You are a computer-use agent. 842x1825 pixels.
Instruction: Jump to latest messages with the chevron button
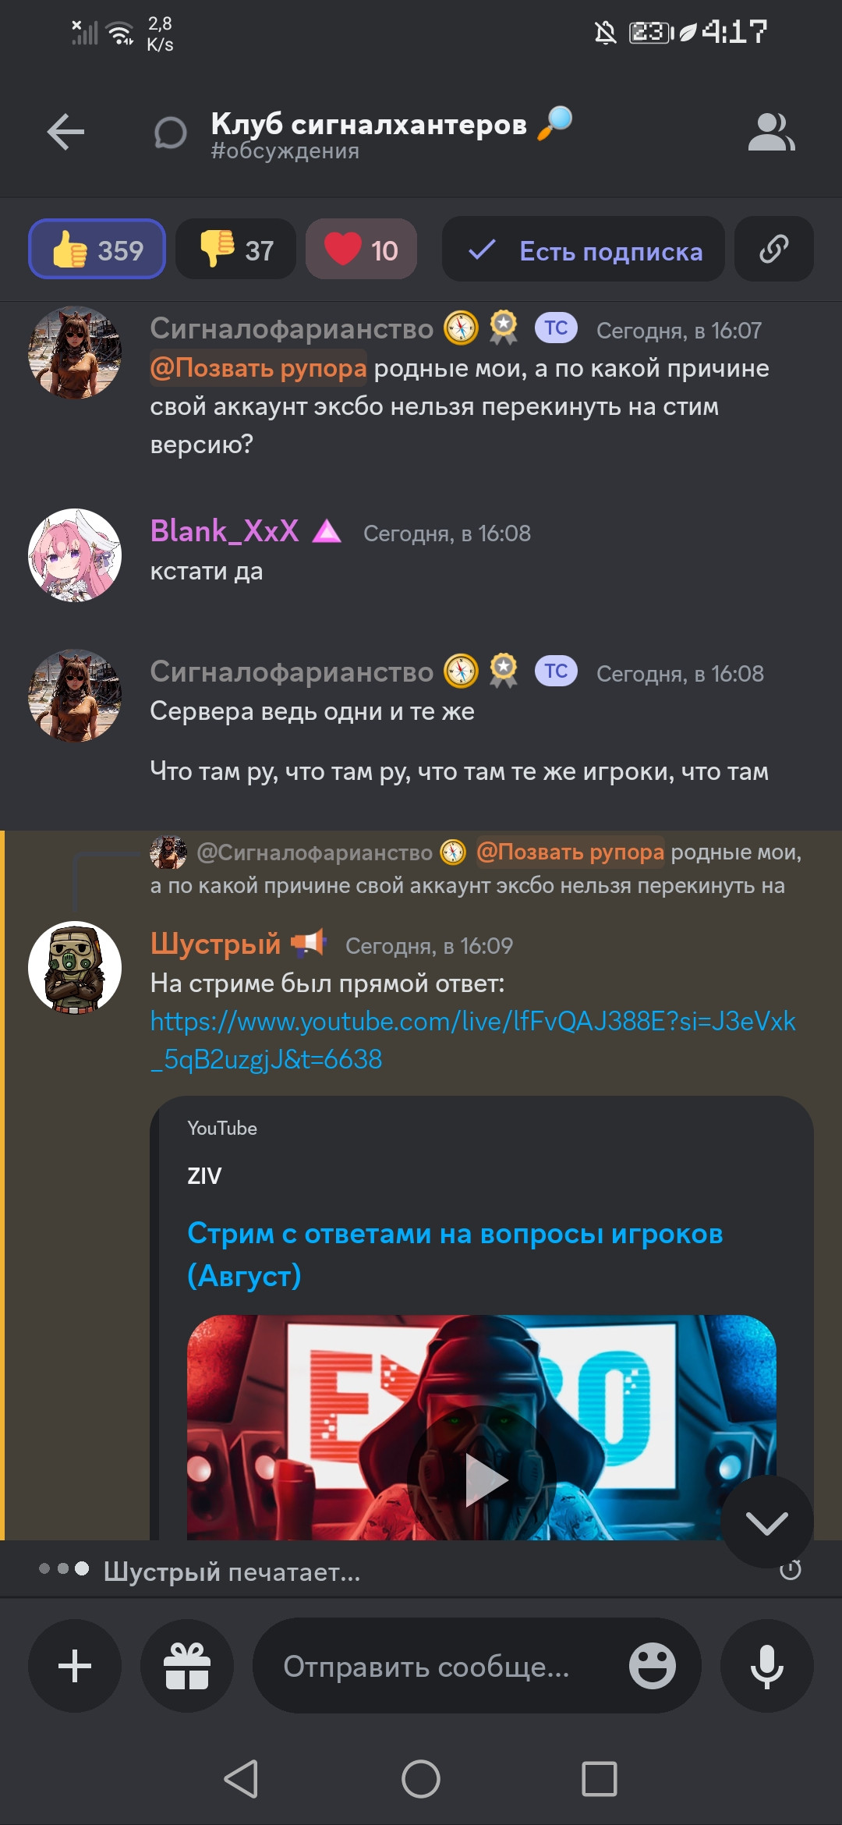click(x=767, y=1522)
